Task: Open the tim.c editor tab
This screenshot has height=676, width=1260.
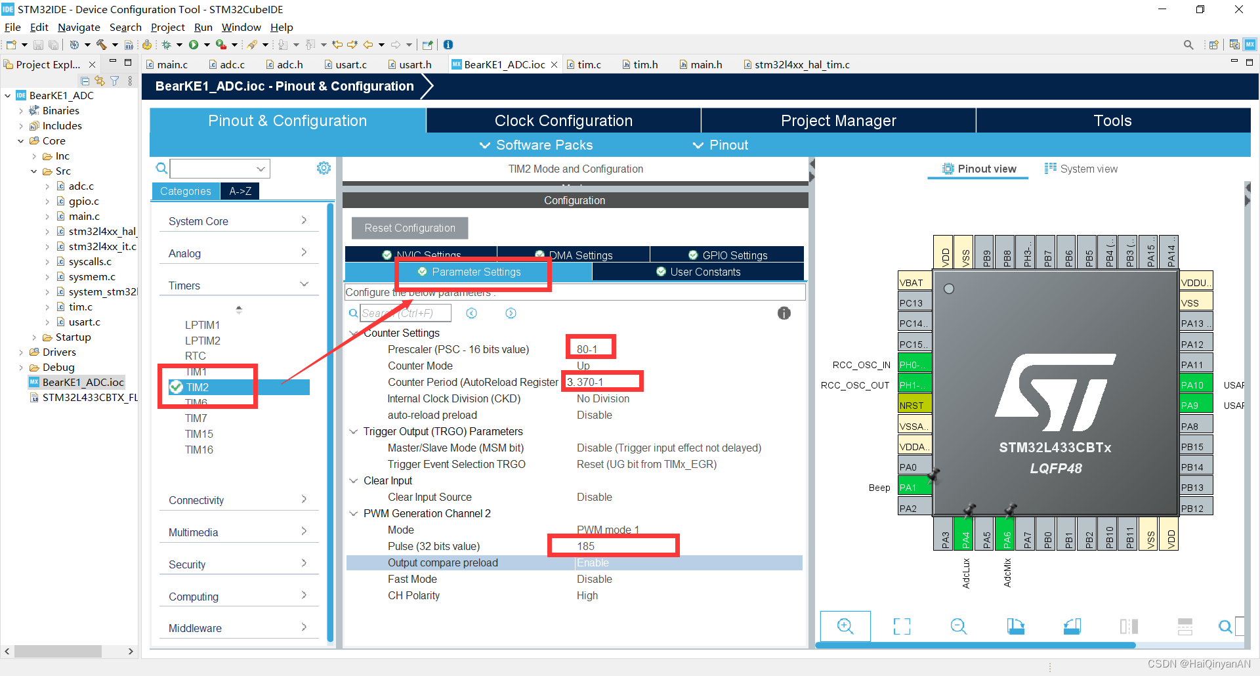Action: point(583,64)
